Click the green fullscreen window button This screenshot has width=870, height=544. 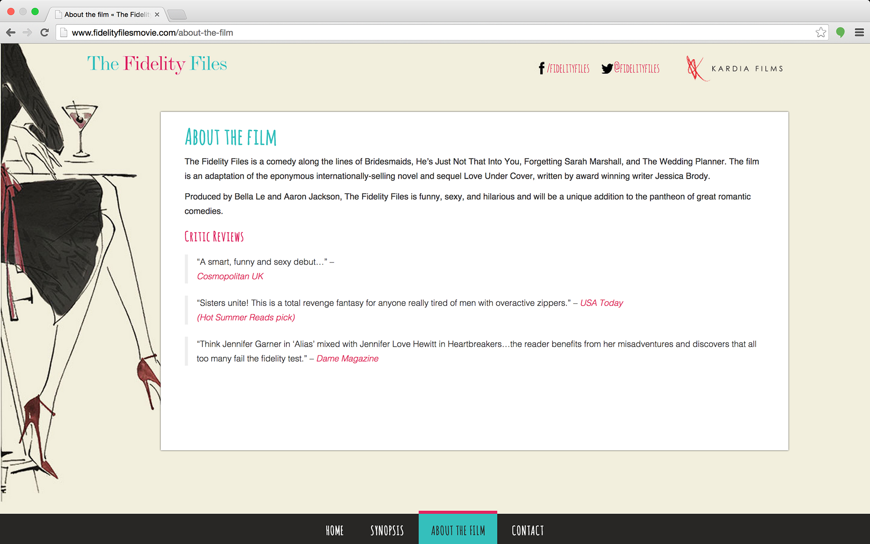click(35, 11)
